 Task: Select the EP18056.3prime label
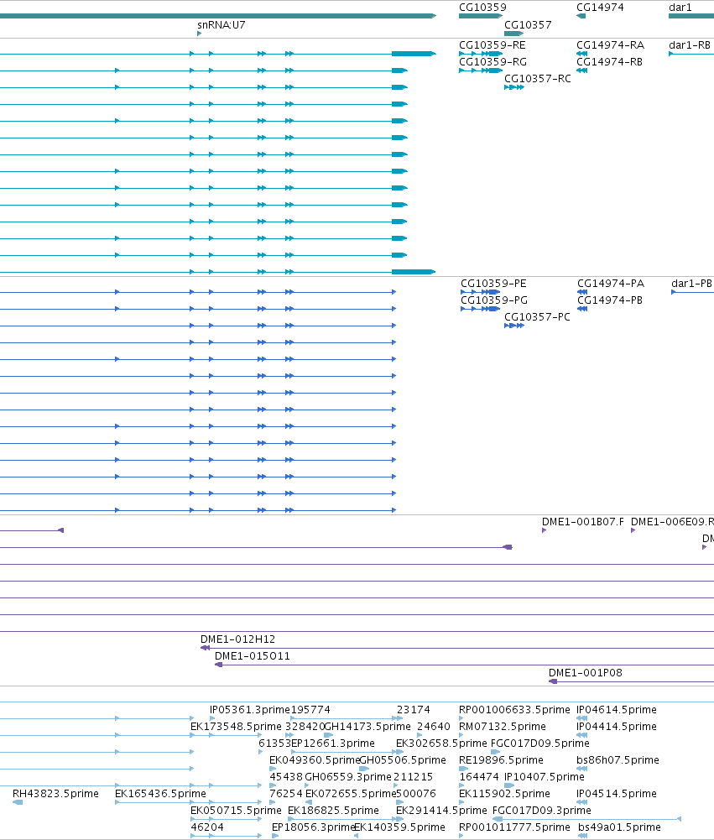coord(313,827)
